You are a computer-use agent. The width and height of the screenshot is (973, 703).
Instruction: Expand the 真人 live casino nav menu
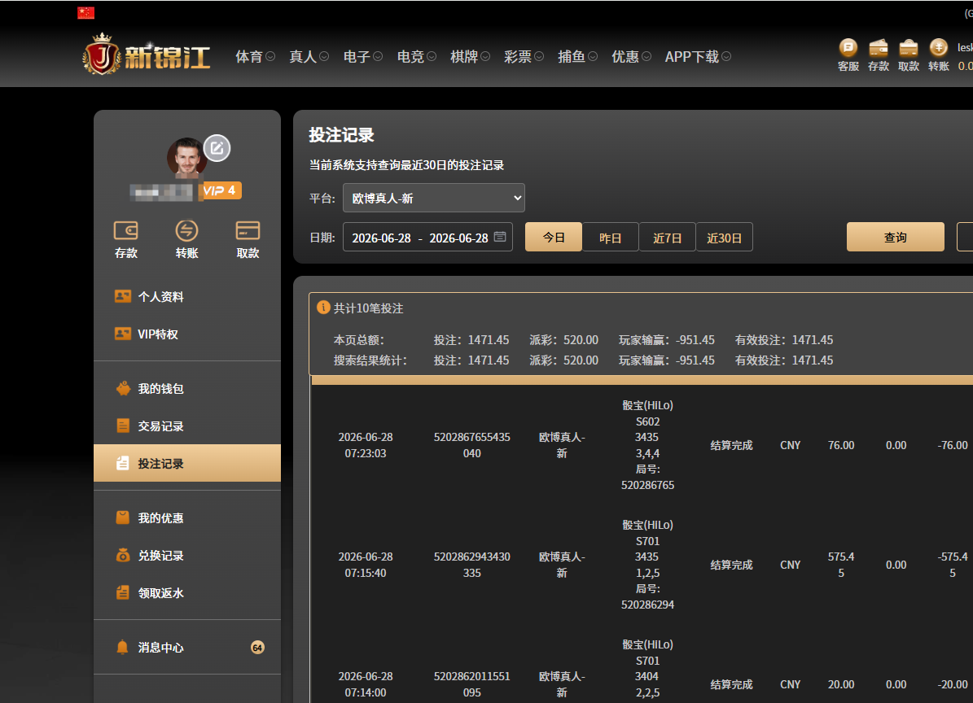(x=309, y=56)
